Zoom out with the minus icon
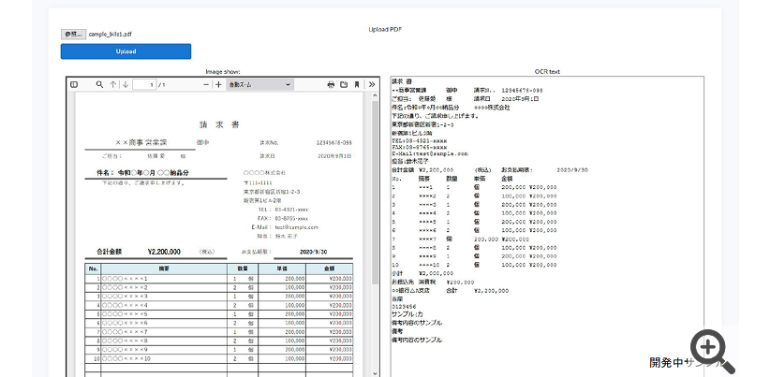 point(206,85)
